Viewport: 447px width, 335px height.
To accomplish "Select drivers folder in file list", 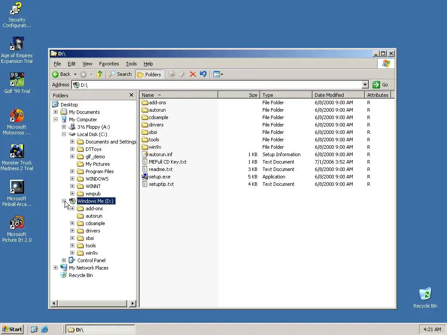I will [156, 125].
